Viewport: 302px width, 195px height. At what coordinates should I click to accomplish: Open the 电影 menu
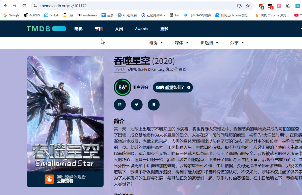point(79,29)
